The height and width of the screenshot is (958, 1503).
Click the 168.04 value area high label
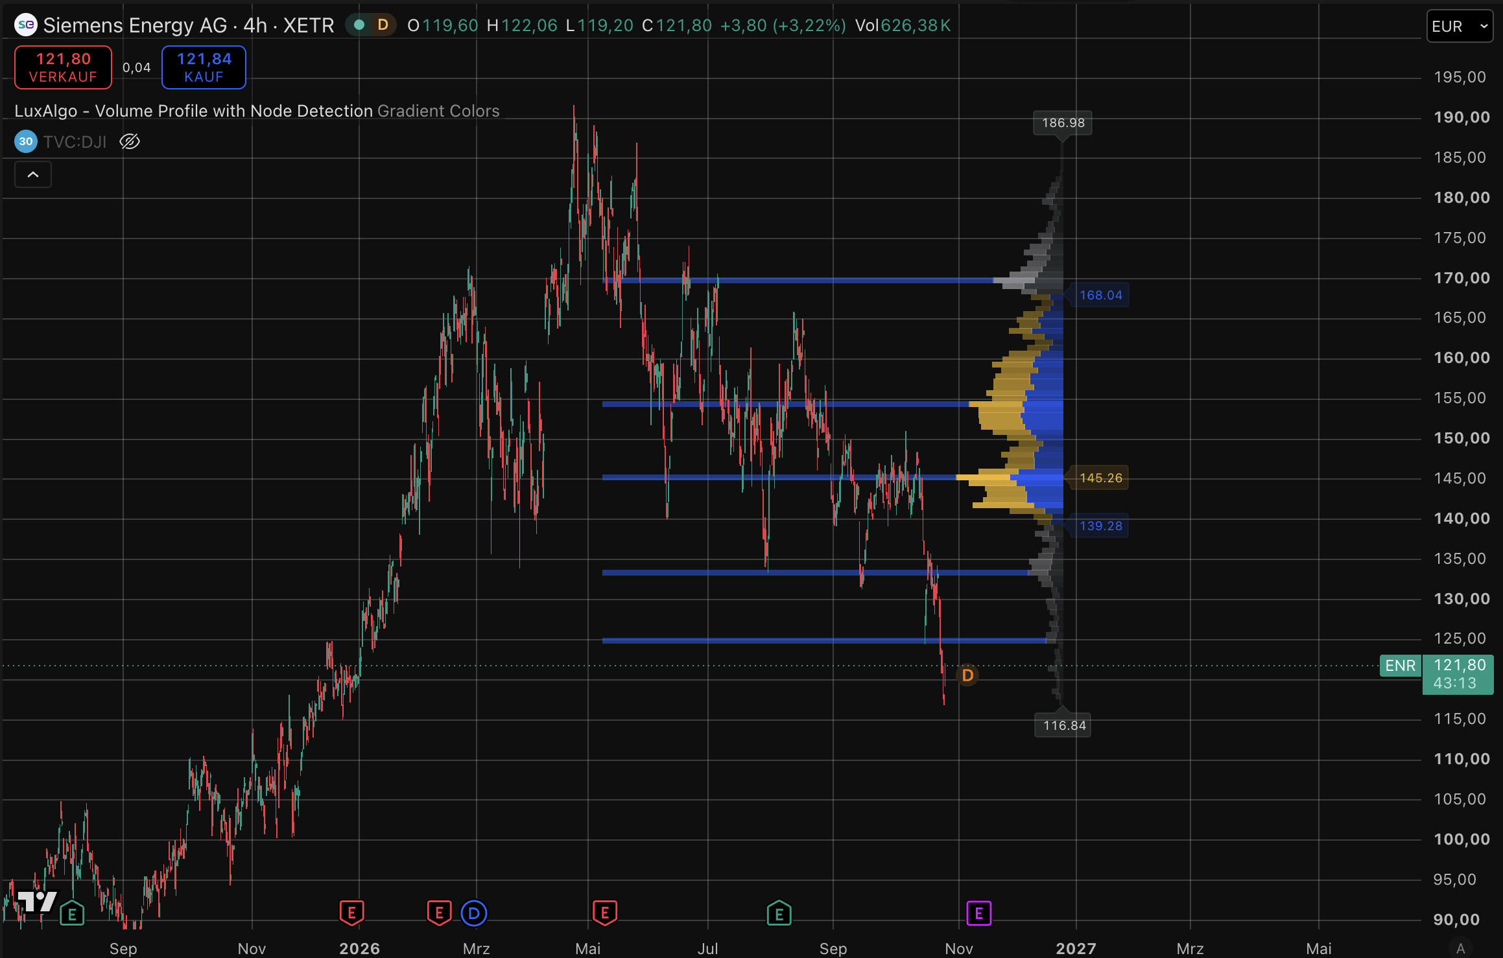pos(1100,295)
